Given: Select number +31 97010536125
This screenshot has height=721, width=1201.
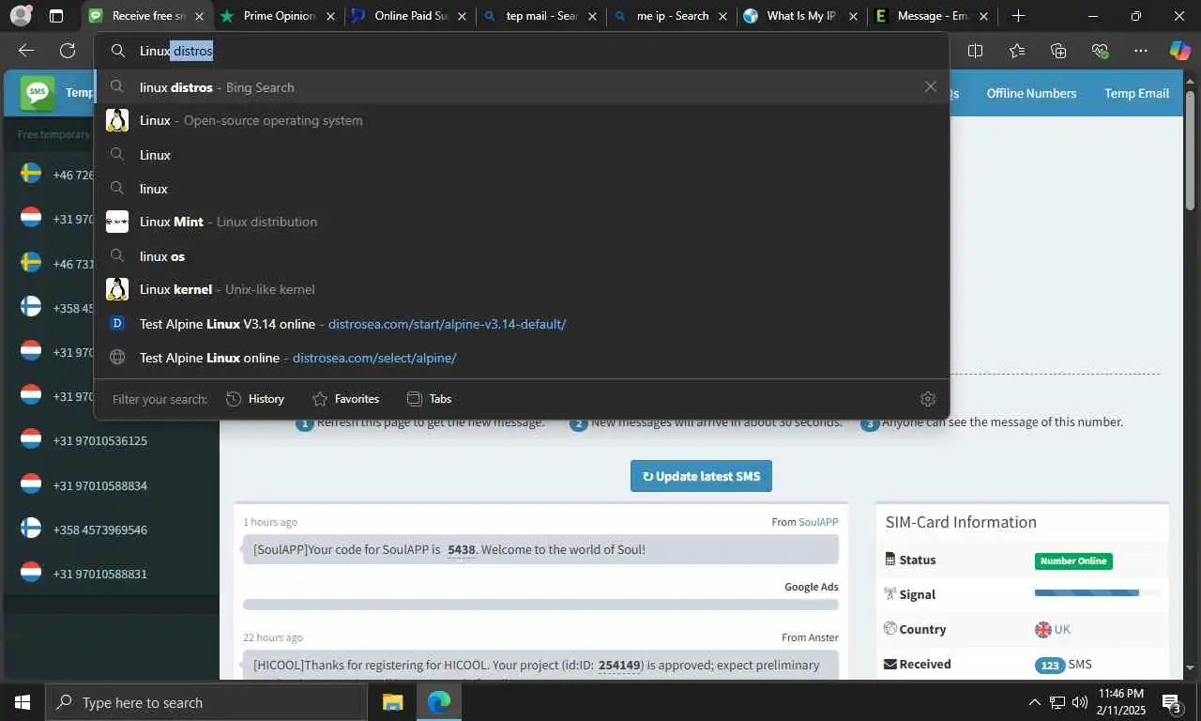Looking at the screenshot, I should pos(99,440).
